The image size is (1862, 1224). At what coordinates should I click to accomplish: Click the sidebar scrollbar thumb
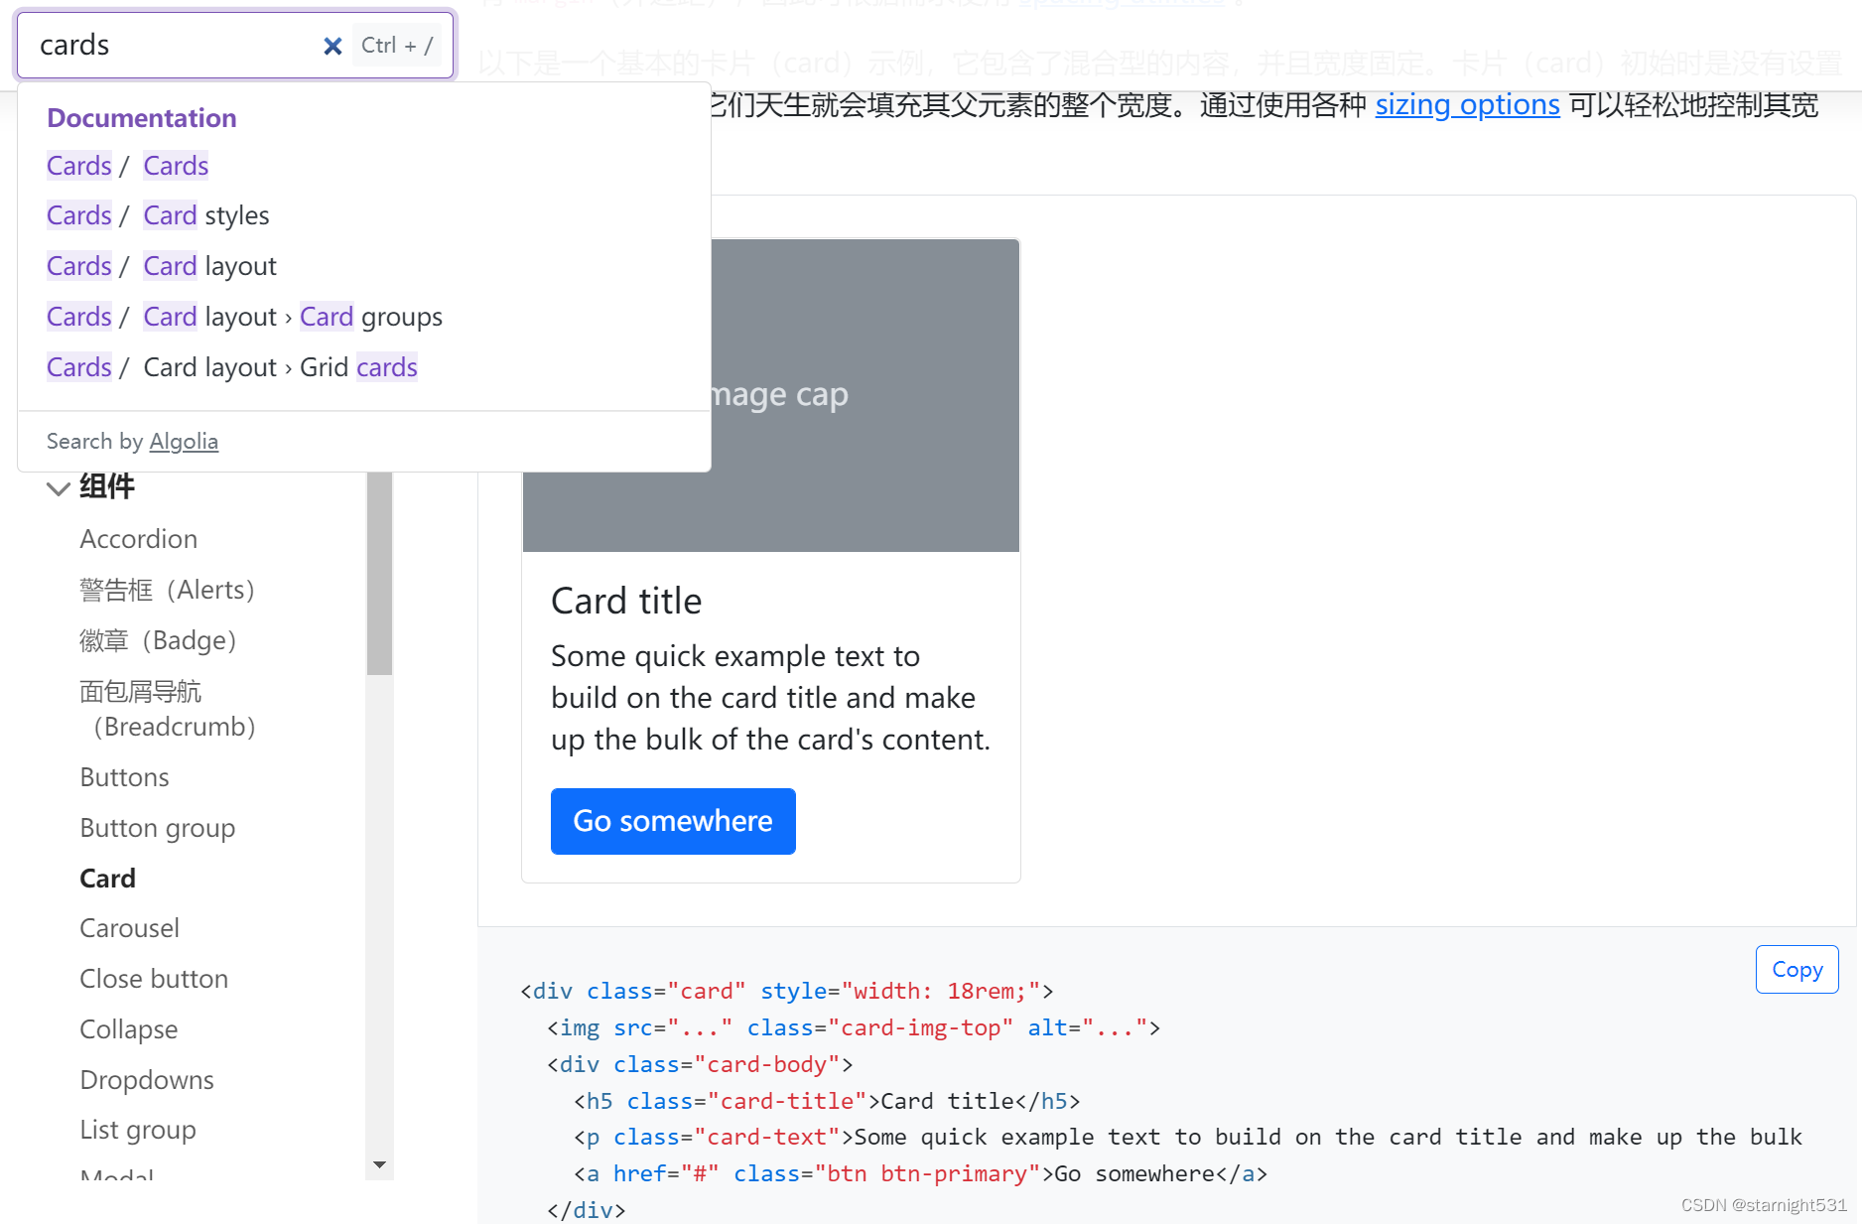point(379,574)
